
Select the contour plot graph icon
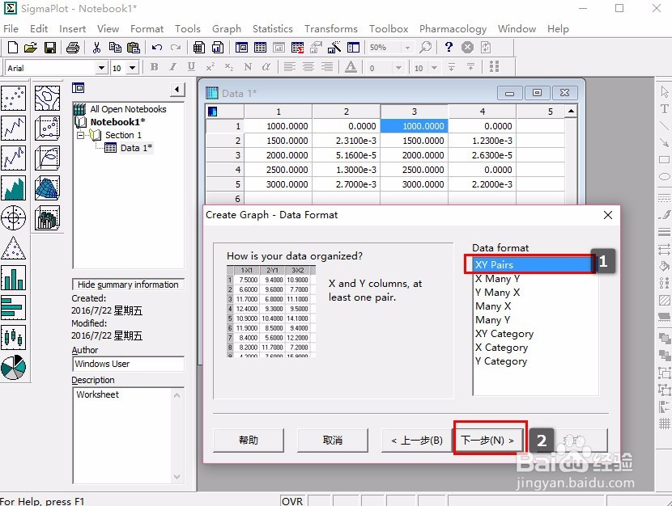[x=47, y=98]
